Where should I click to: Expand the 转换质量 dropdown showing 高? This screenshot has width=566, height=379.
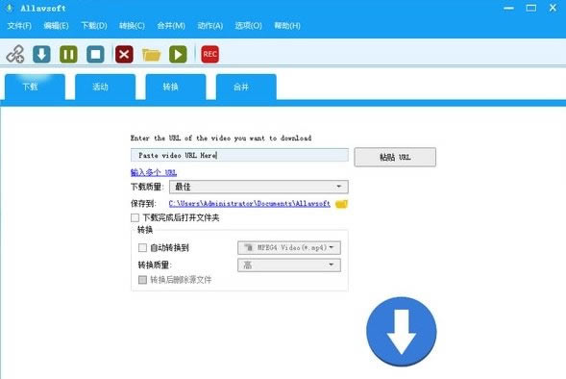289,265
